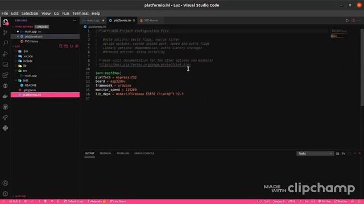This screenshot has height=204, width=364.
Task: Open the Help menu
Action: (x=96, y=14)
